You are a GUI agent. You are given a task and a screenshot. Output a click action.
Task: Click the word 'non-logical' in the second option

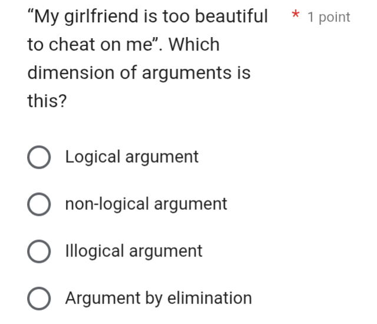107,204
